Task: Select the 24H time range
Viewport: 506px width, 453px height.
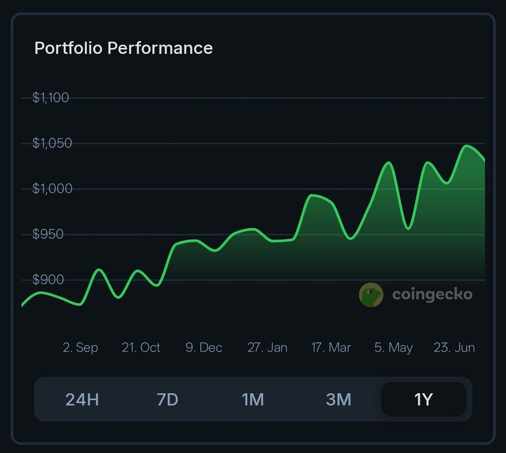Action: coord(82,400)
